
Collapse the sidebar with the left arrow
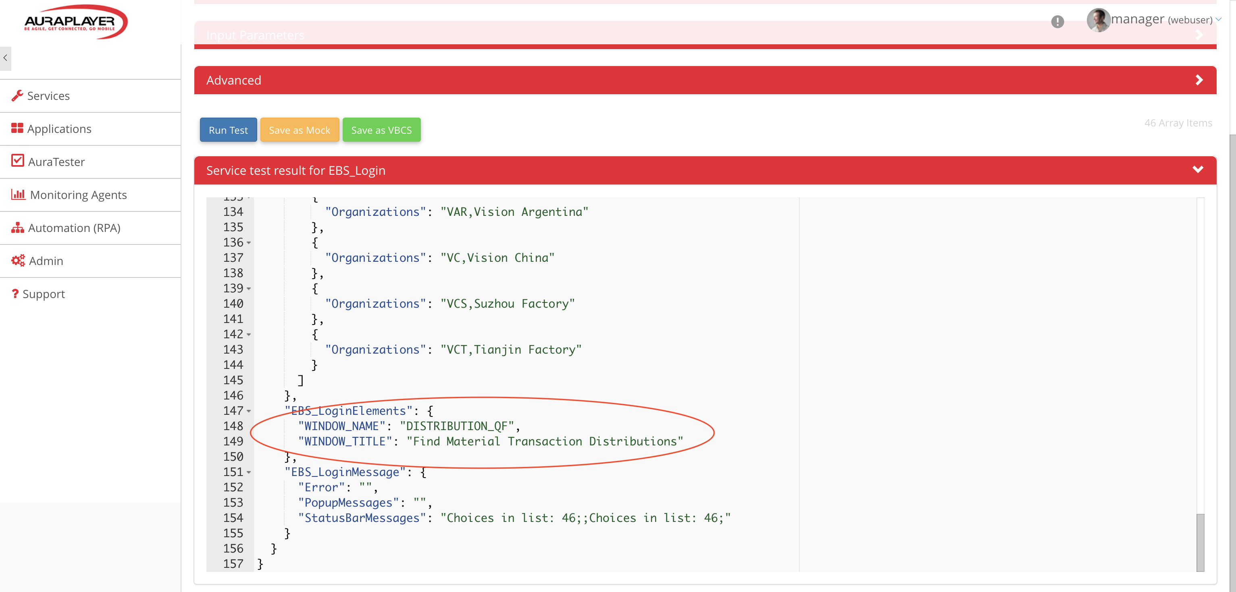coord(5,58)
